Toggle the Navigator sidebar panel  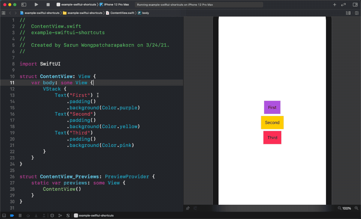coord(24,5)
